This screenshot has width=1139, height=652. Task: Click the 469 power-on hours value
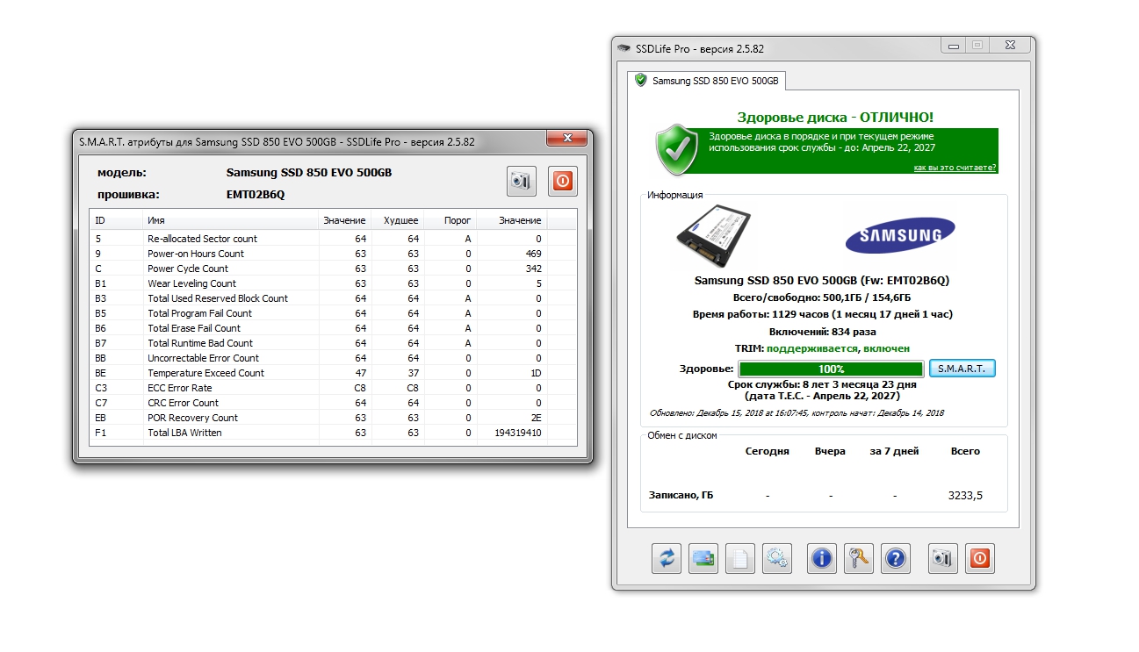[x=534, y=254]
